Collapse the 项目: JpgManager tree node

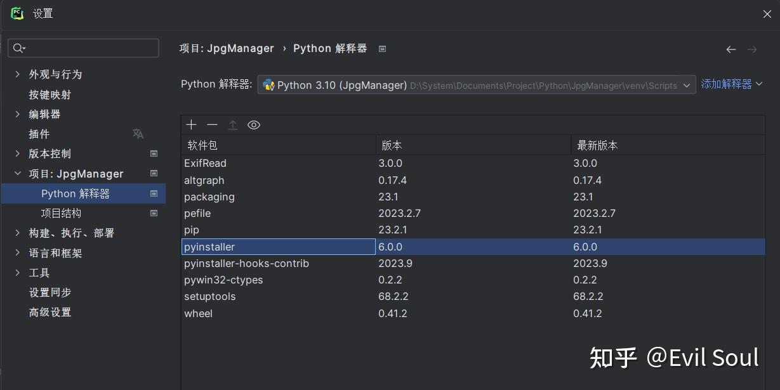[18, 174]
